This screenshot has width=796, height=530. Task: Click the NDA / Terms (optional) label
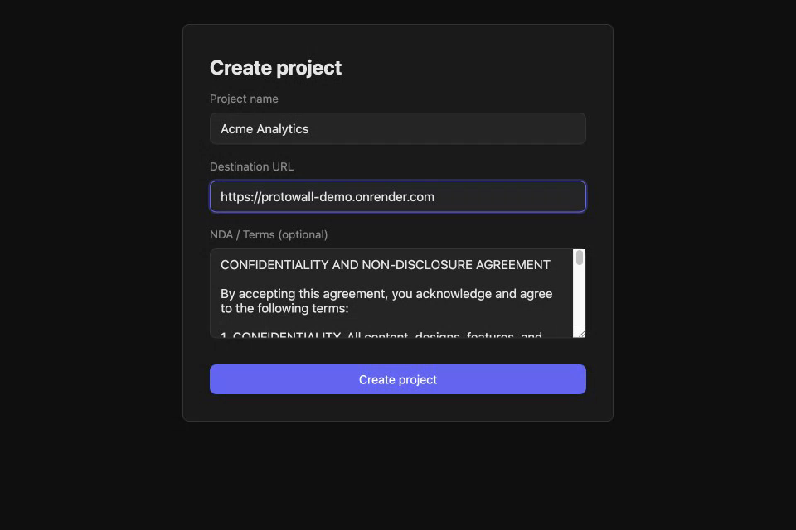pos(269,234)
